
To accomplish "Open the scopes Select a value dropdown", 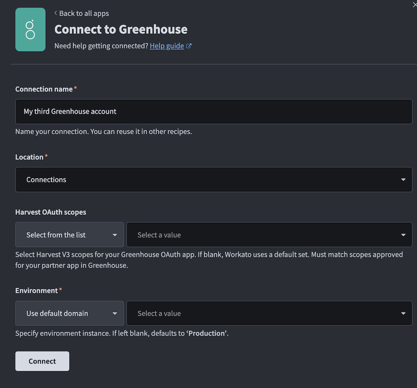I will [x=269, y=235].
